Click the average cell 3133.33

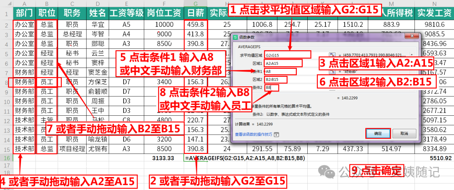[x=164, y=158]
